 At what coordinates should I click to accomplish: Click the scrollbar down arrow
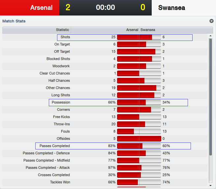click(210, 185)
